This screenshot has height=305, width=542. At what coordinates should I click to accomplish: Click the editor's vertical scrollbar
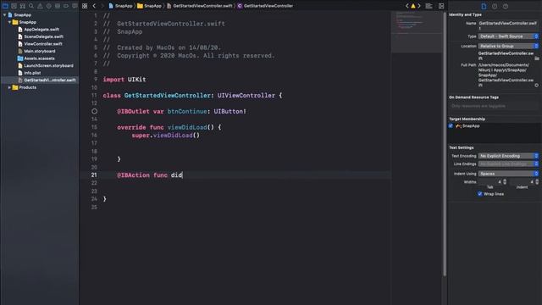(445, 143)
